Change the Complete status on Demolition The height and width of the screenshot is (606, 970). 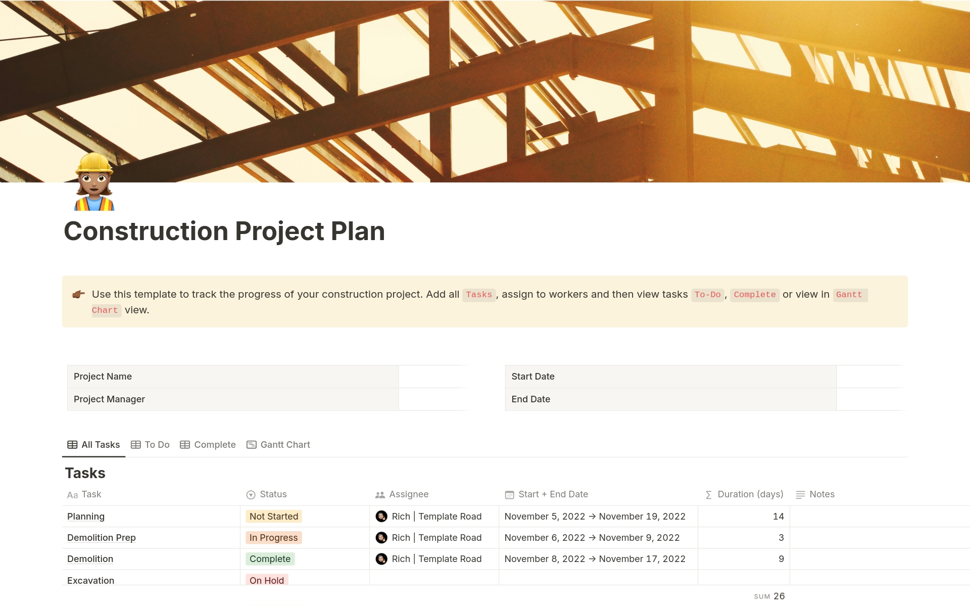click(x=270, y=558)
